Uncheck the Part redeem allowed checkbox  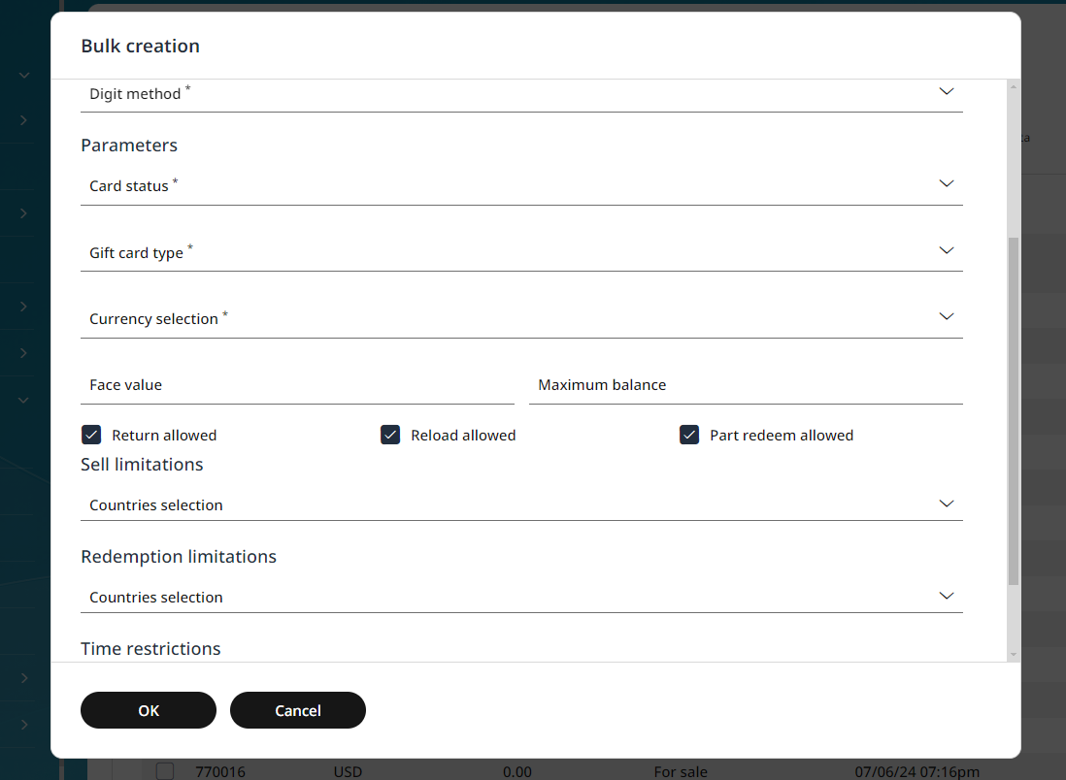click(689, 435)
